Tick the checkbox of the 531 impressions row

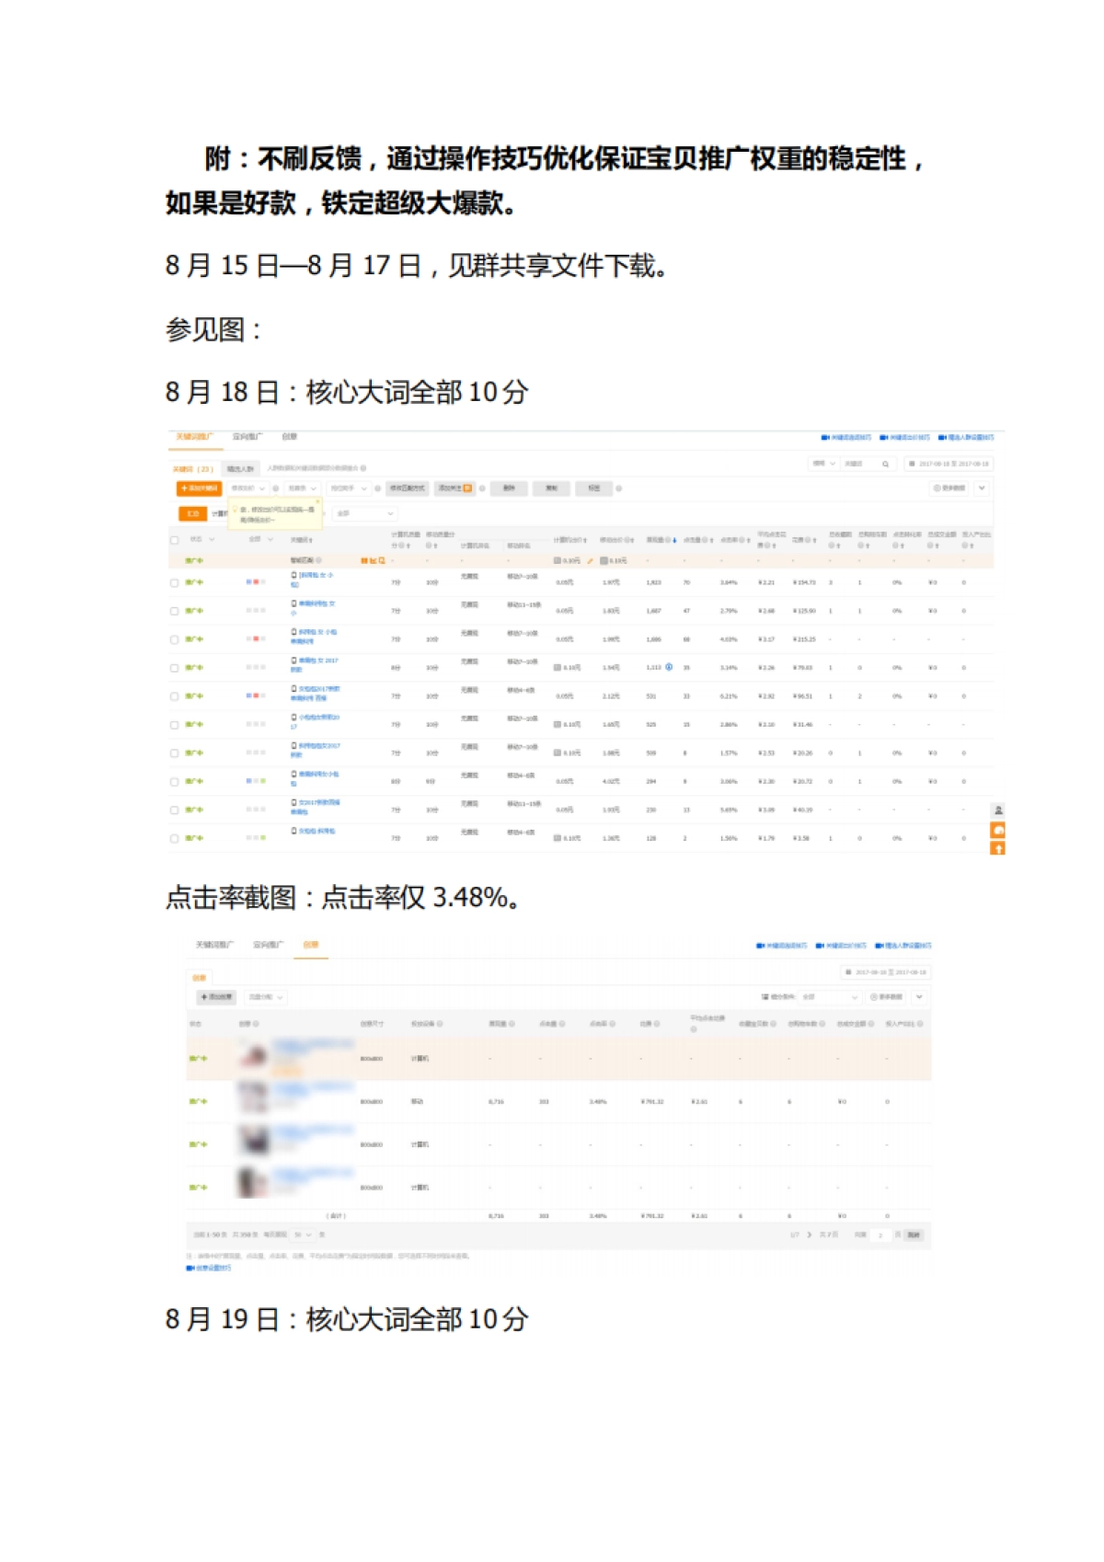coord(174,696)
